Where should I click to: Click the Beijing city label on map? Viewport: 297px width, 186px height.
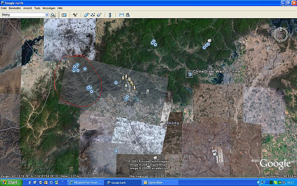(172, 123)
